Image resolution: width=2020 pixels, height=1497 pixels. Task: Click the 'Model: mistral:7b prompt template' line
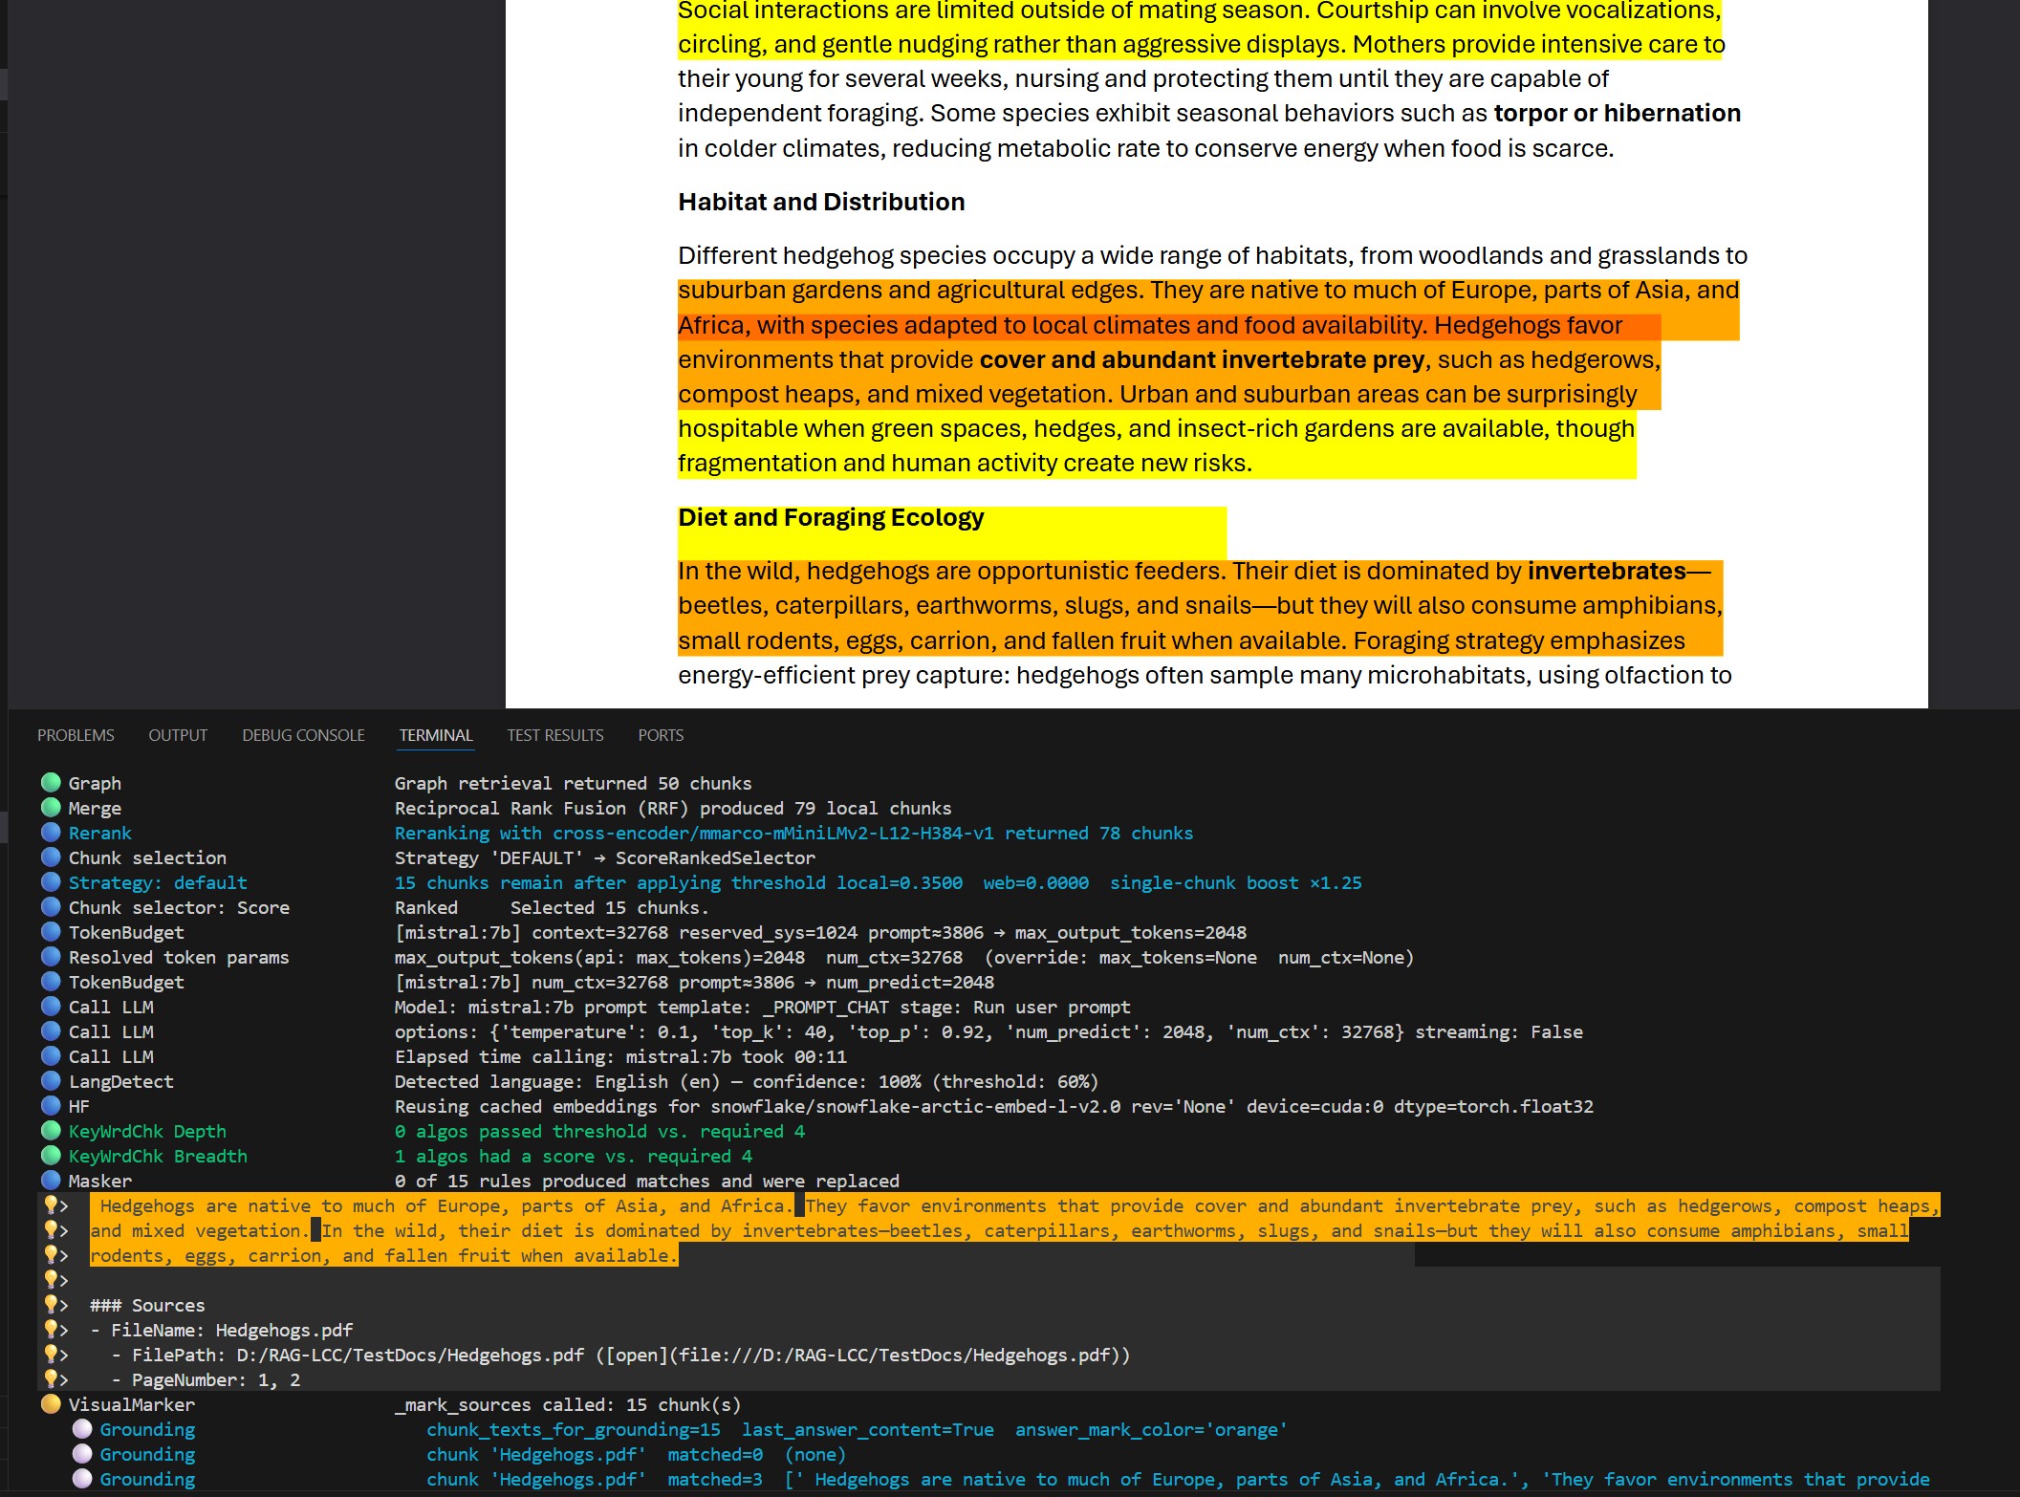click(762, 1007)
